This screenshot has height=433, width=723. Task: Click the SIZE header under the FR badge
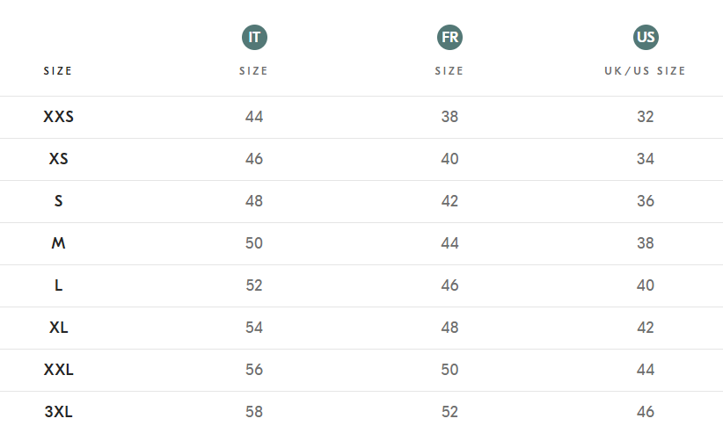(449, 71)
